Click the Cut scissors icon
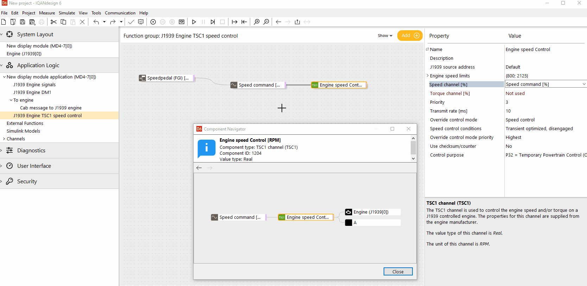The height and width of the screenshot is (286, 587). [53, 22]
